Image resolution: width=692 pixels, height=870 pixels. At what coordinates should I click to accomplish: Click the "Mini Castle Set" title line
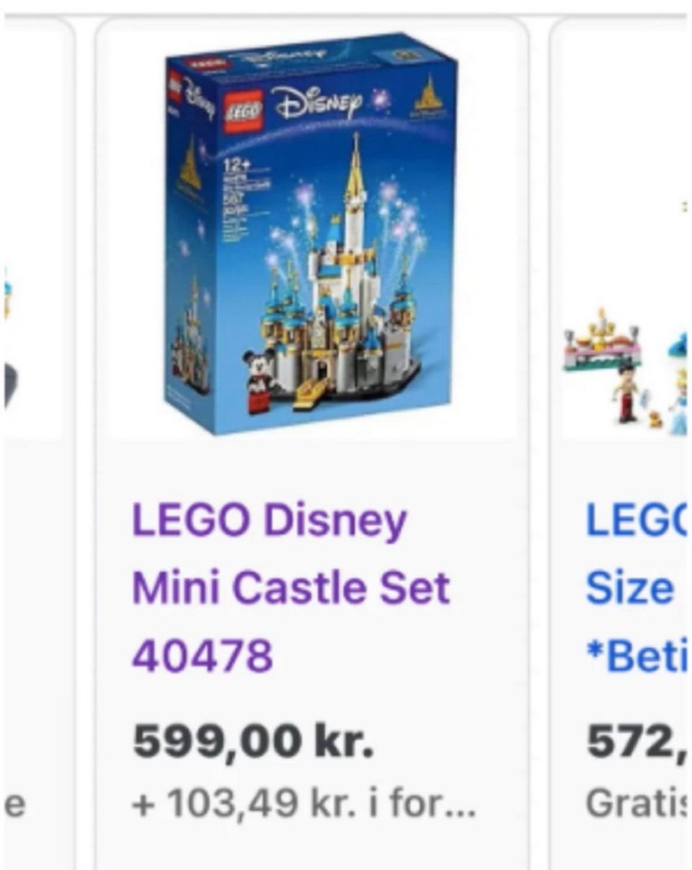290,588
